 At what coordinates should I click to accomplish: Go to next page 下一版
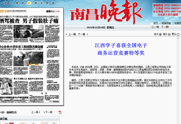[49, 112]
